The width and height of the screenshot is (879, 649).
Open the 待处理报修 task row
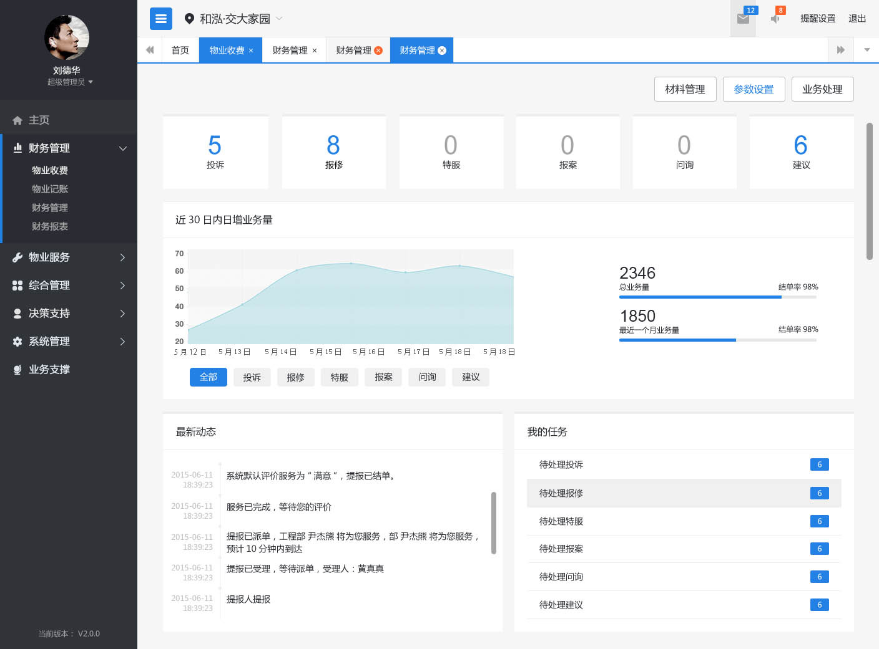(684, 493)
